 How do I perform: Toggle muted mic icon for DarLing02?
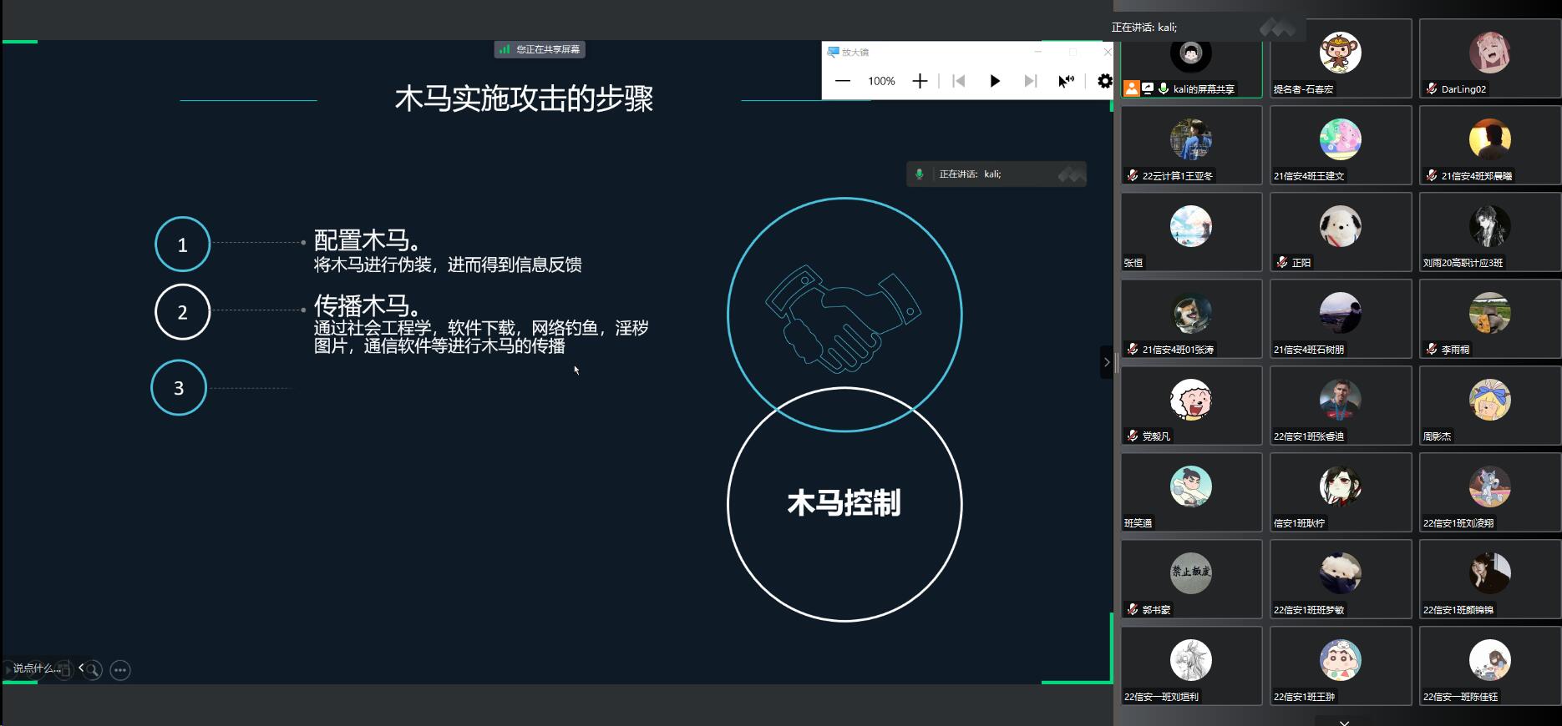pyautogui.click(x=1432, y=88)
